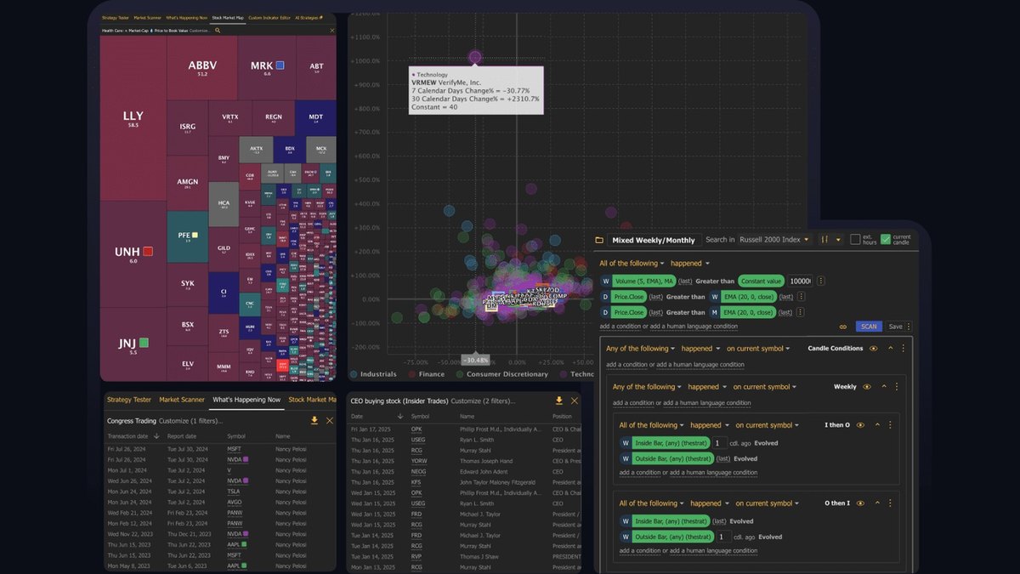Collapse the I then O group
1020x574 pixels.
point(876,425)
